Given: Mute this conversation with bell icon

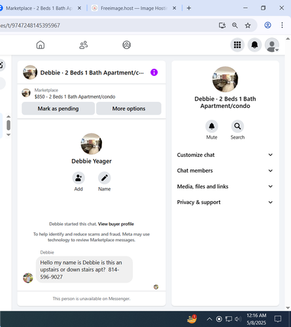Looking at the screenshot, I should [x=212, y=126].
